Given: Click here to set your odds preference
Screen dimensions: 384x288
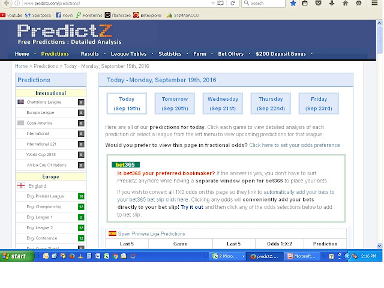Looking at the screenshot, I should (295, 145).
